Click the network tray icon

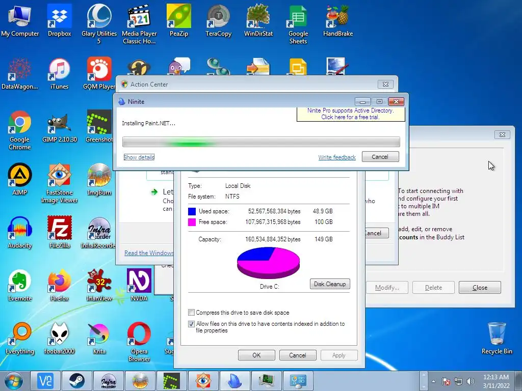click(458, 381)
